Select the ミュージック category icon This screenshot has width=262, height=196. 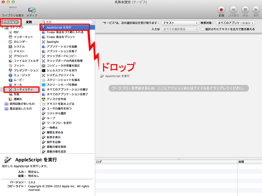tap(10, 75)
